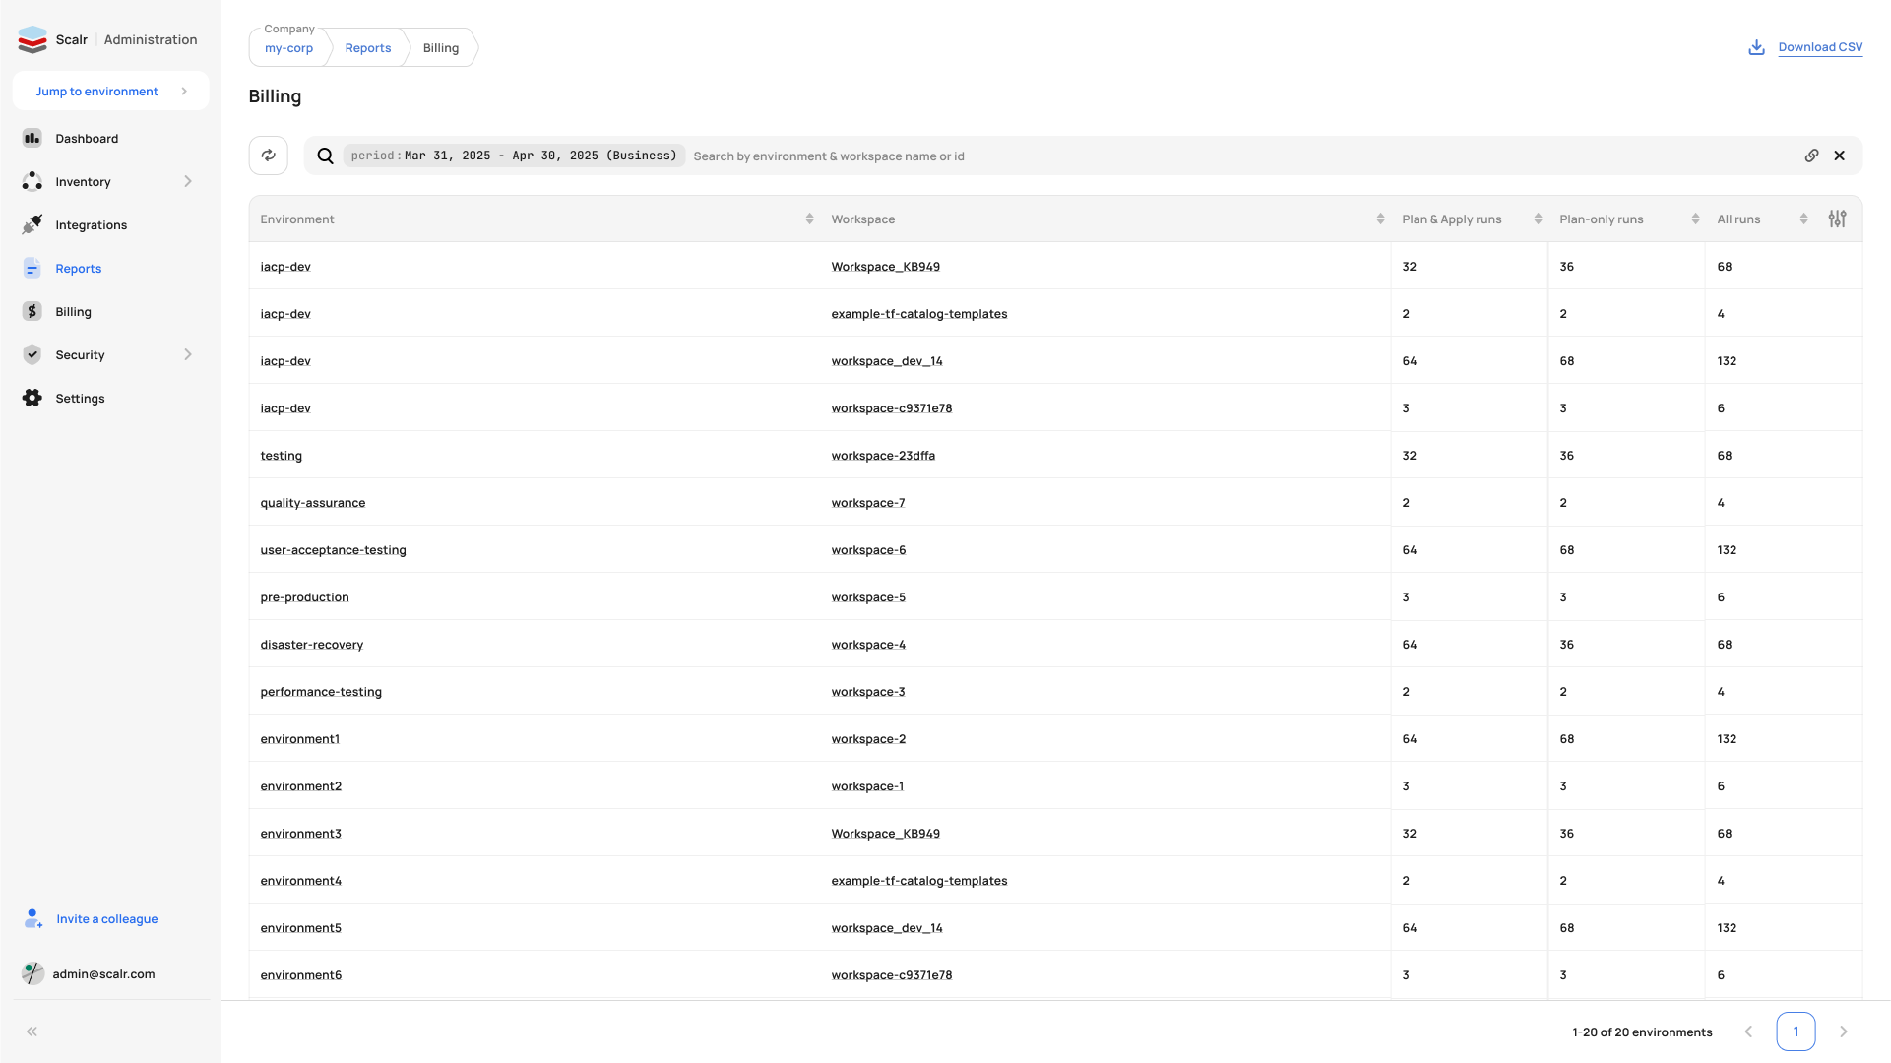1891x1063 pixels.
Task: Clear the search filter with X icon
Action: 1839,156
